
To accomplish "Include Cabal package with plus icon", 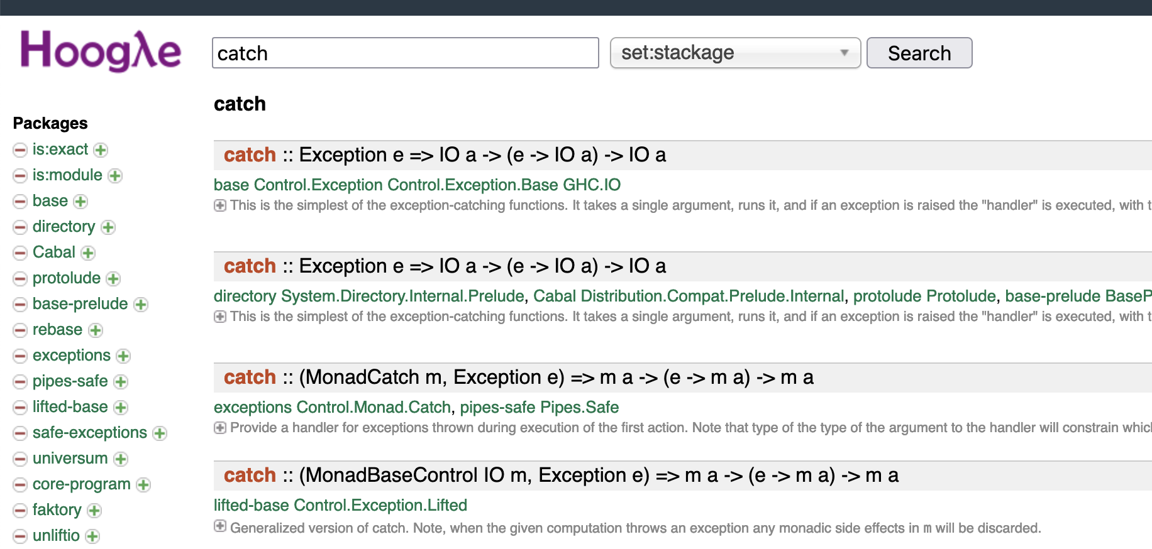I will pyautogui.click(x=88, y=253).
